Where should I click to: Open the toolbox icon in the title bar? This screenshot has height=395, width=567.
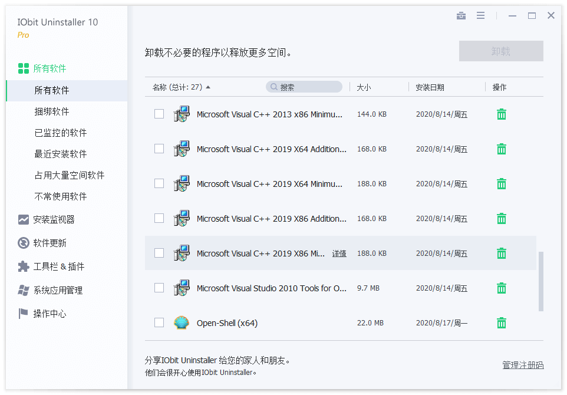click(x=461, y=15)
